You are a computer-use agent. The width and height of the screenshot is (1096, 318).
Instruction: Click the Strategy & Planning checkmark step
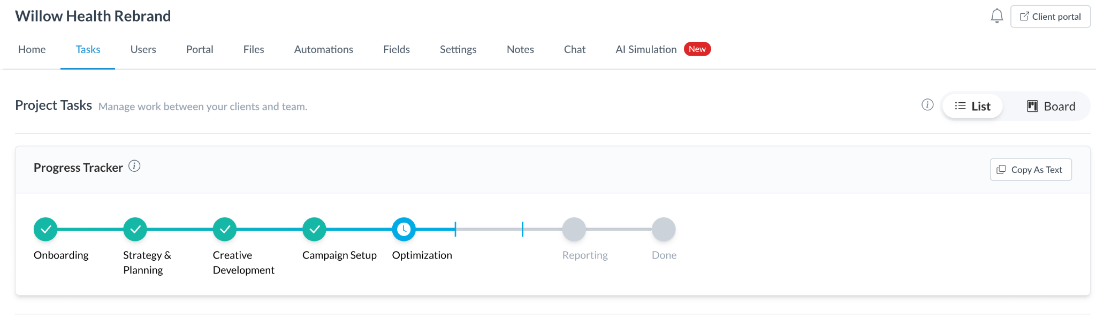(135, 229)
